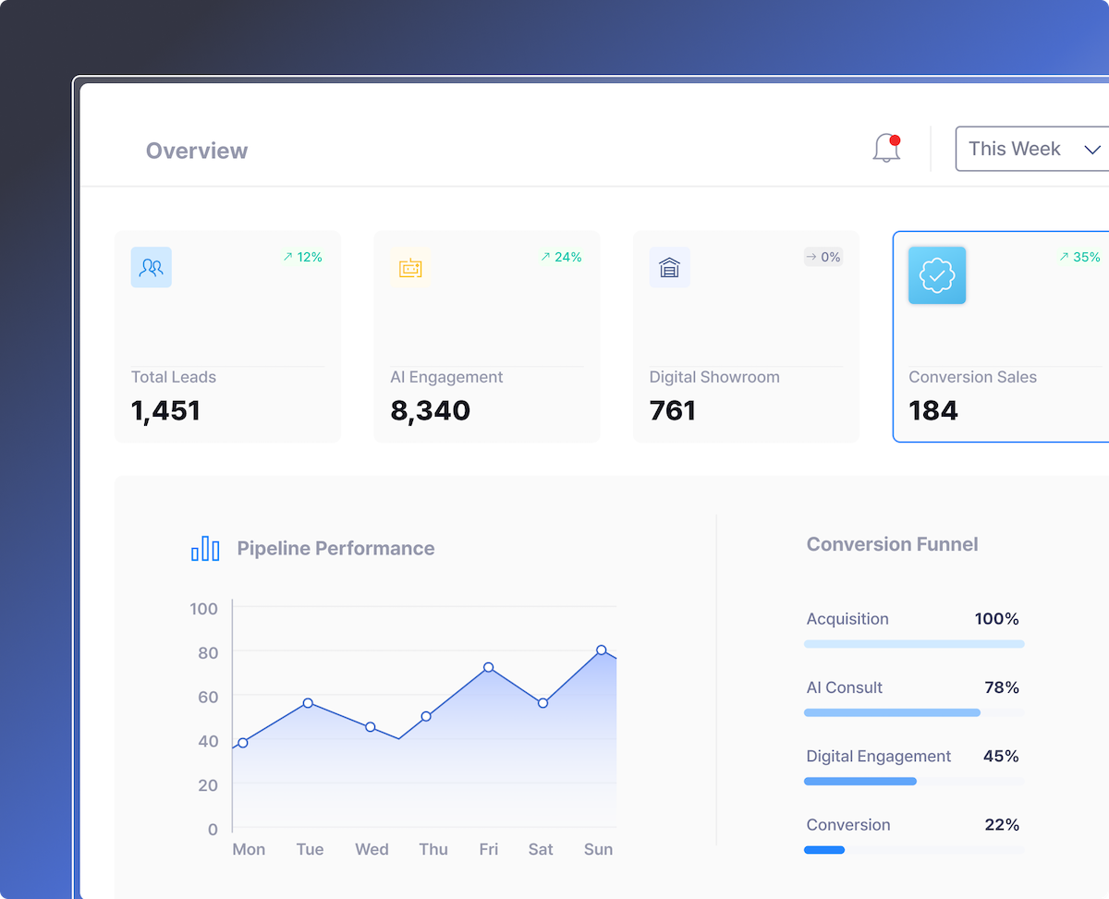Click the Conversion Sales badge icon
1109x899 pixels.
(x=937, y=275)
